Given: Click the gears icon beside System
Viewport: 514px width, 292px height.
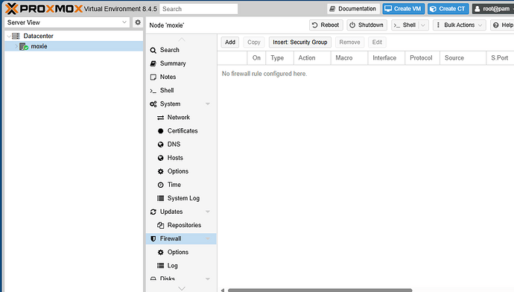Looking at the screenshot, I should click(x=153, y=104).
